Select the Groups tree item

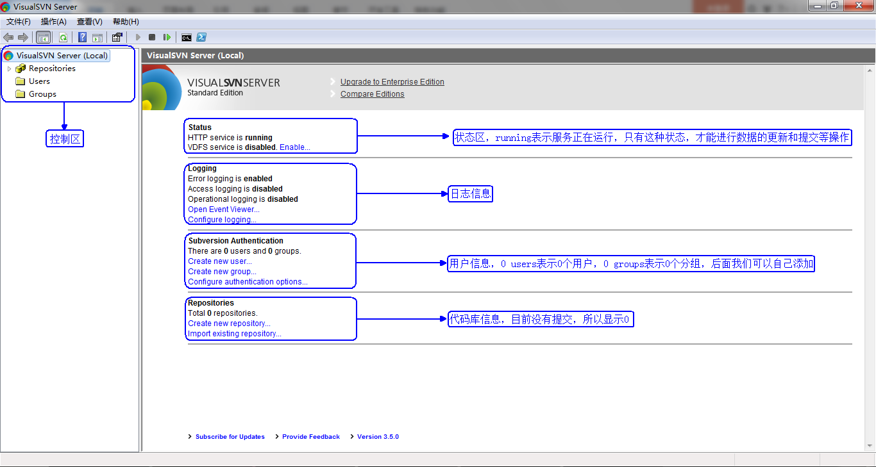coord(42,94)
